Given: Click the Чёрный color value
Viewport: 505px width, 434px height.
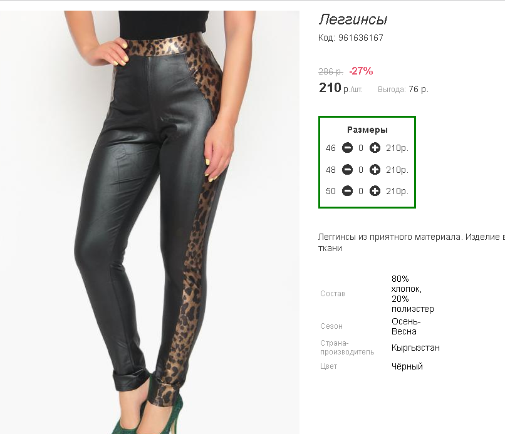Looking at the screenshot, I should pos(407,366).
